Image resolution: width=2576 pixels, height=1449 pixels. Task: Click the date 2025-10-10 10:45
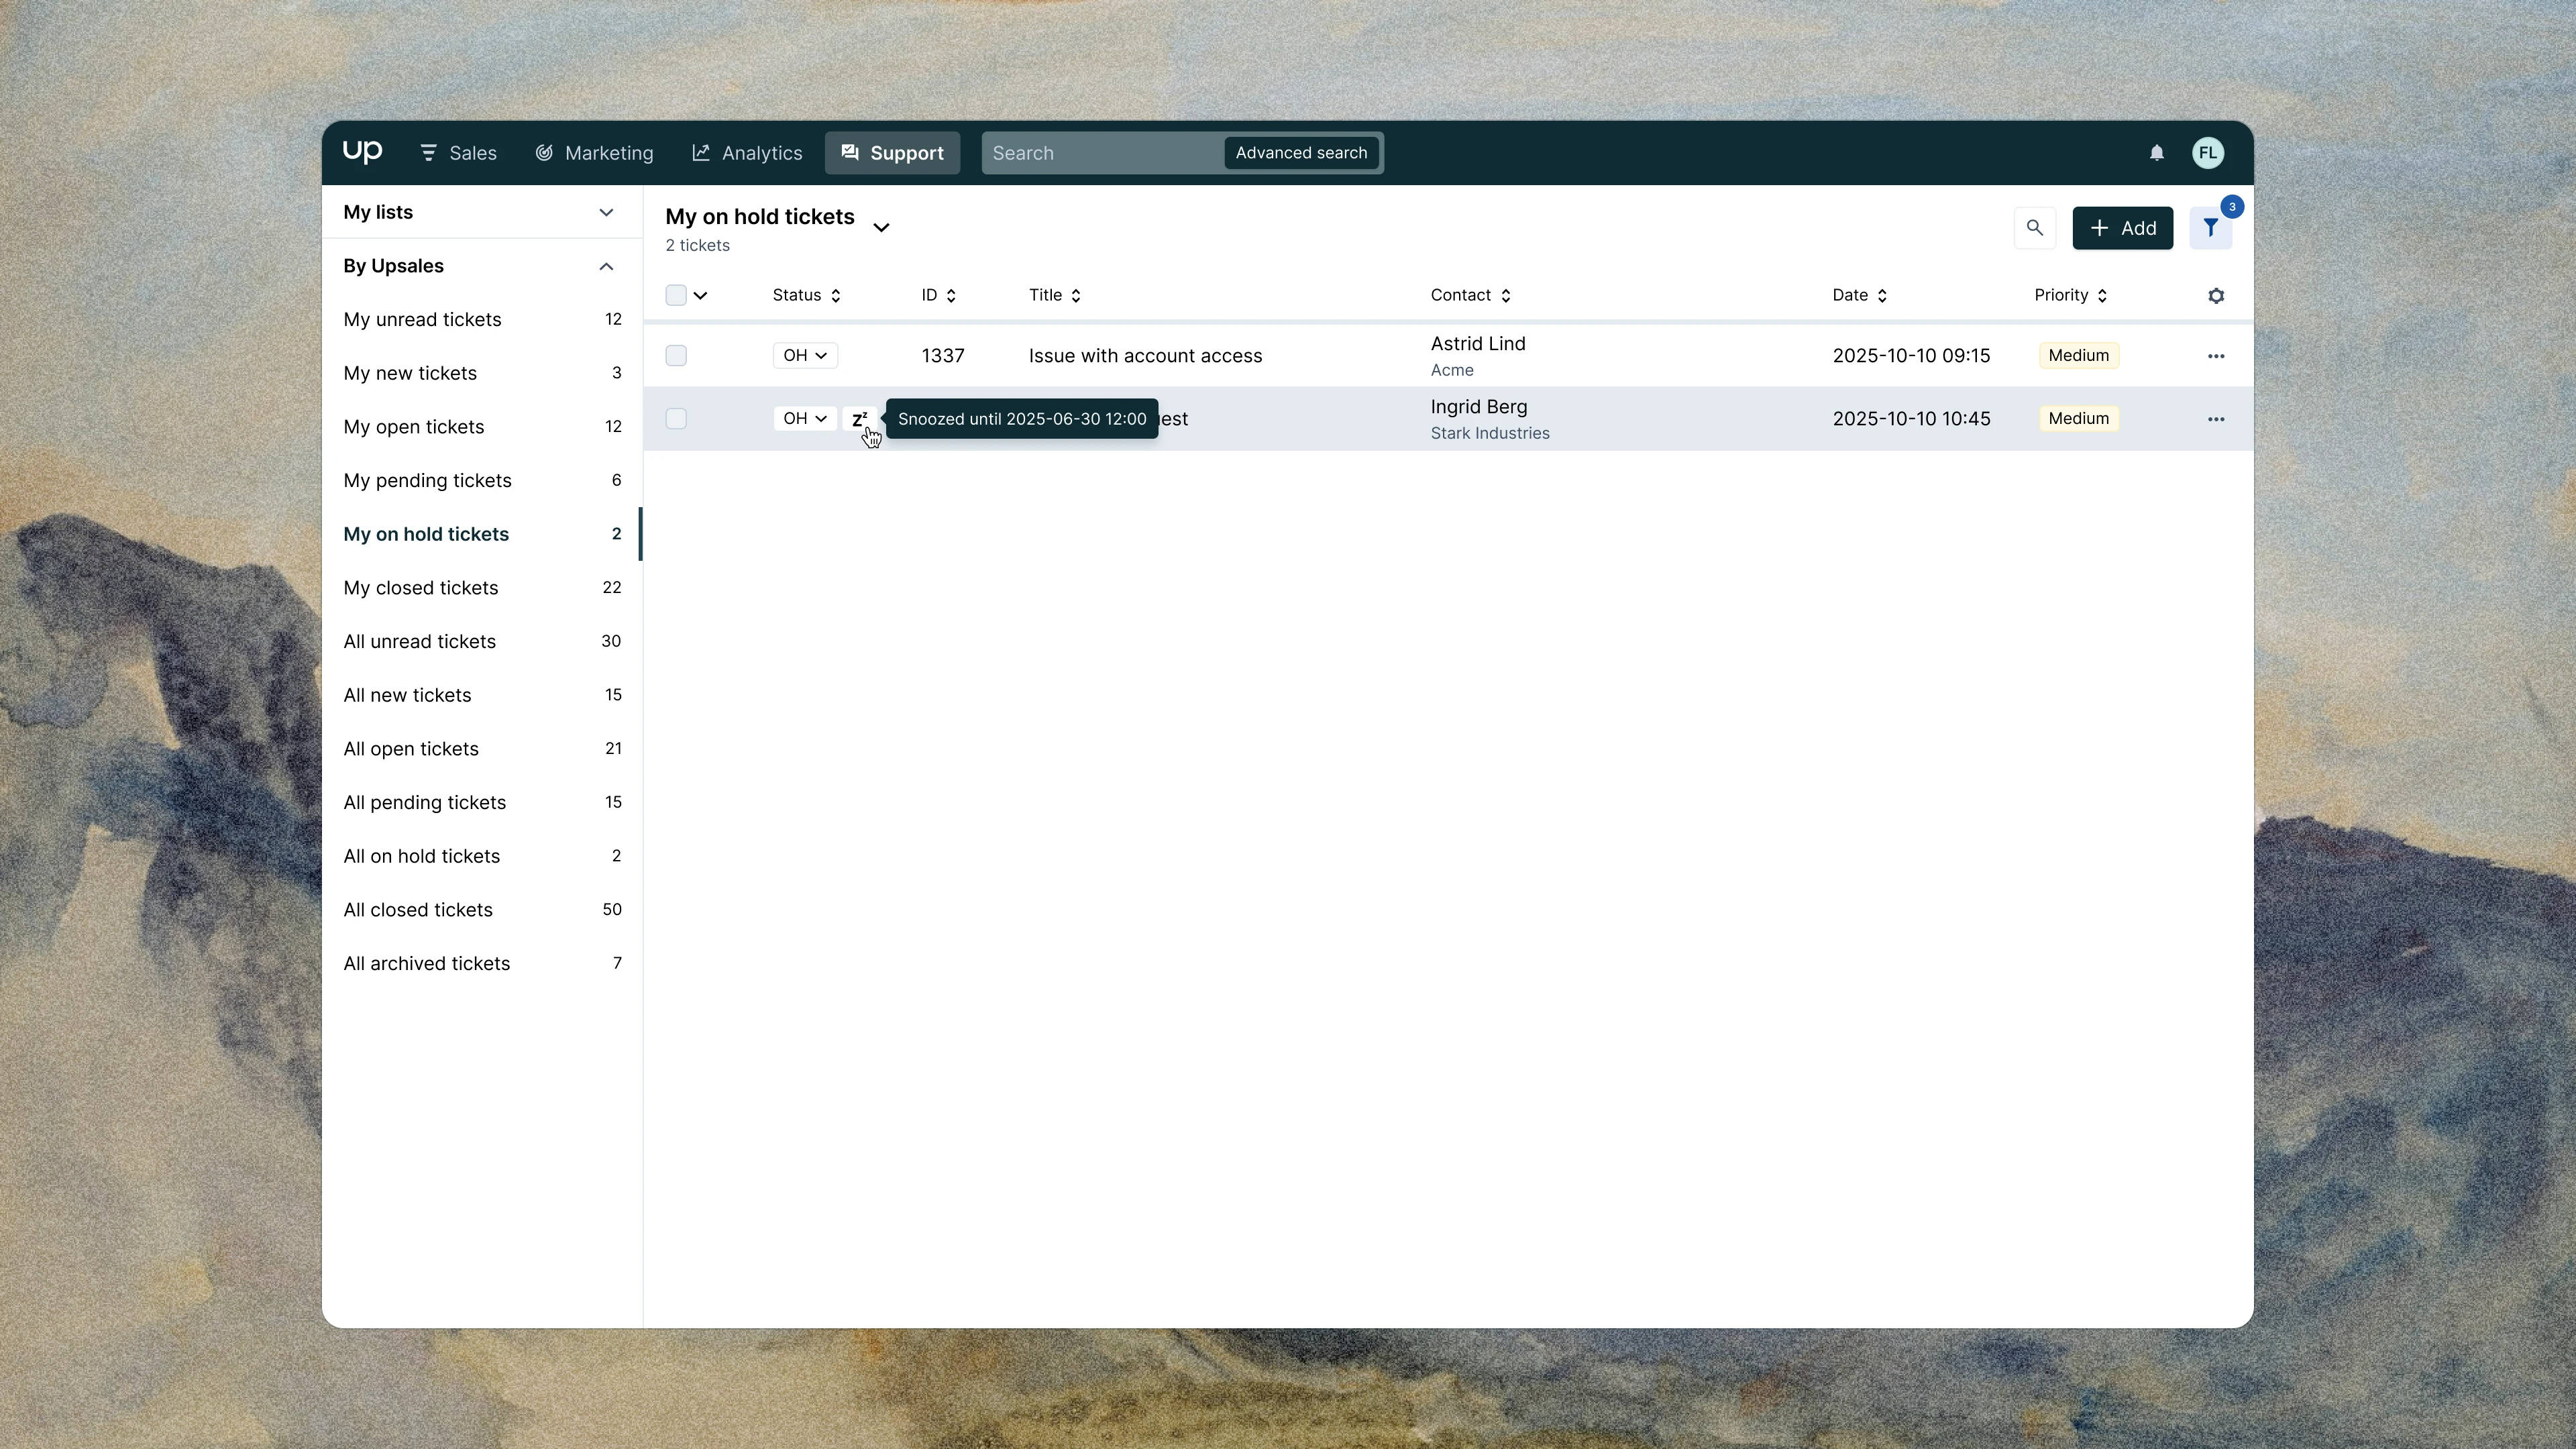1911,419
